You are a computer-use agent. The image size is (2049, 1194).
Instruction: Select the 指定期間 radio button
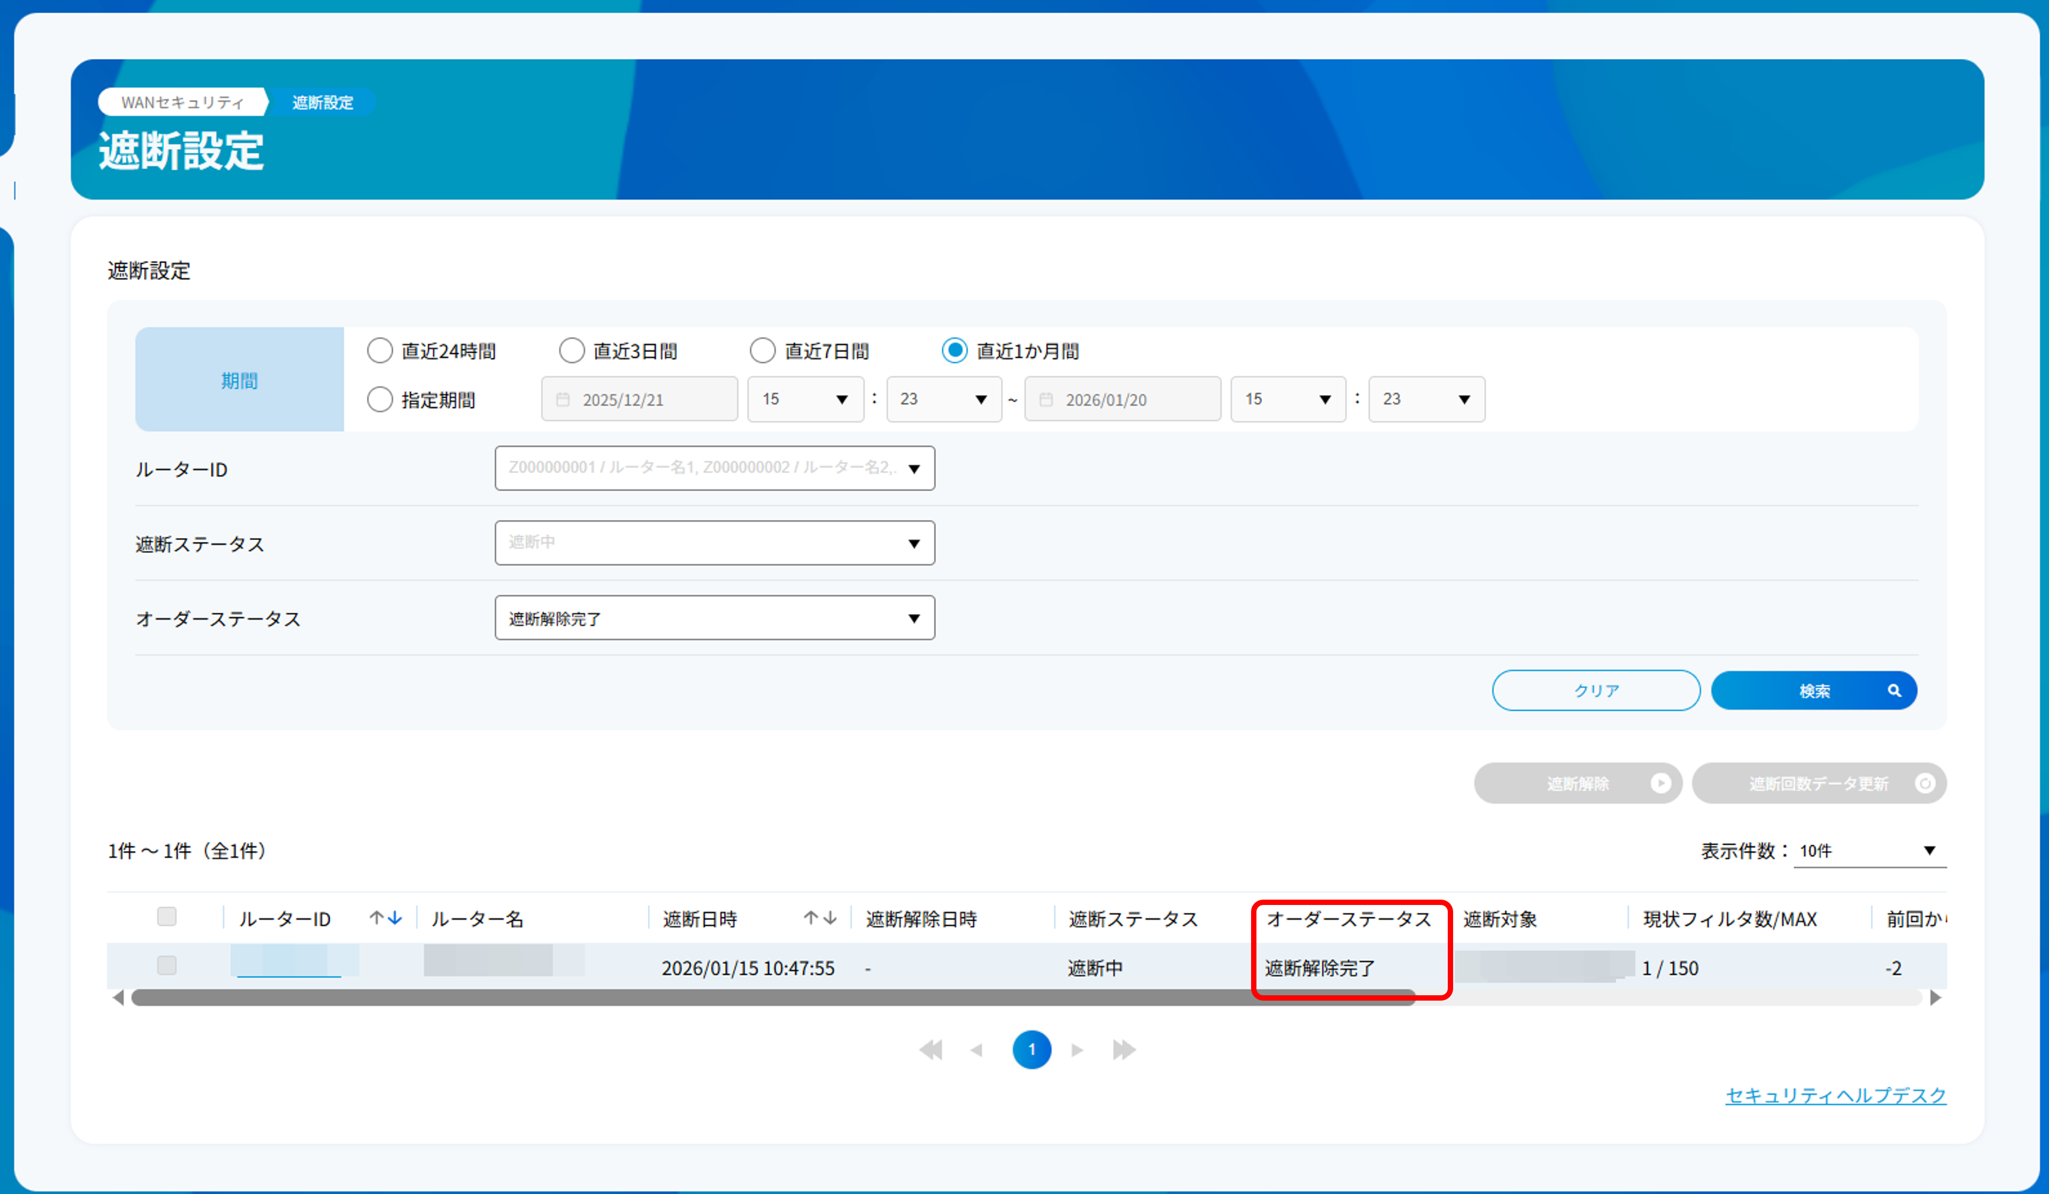pyautogui.click(x=380, y=399)
